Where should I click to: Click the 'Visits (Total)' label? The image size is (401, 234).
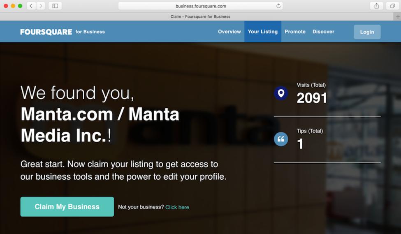(311, 85)
